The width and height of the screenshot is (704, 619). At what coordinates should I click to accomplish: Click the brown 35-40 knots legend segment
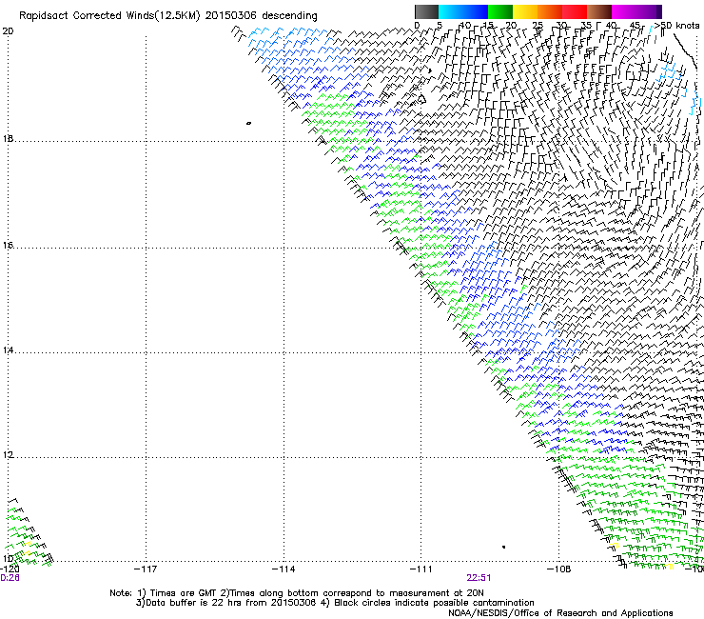tap(599, 11)
